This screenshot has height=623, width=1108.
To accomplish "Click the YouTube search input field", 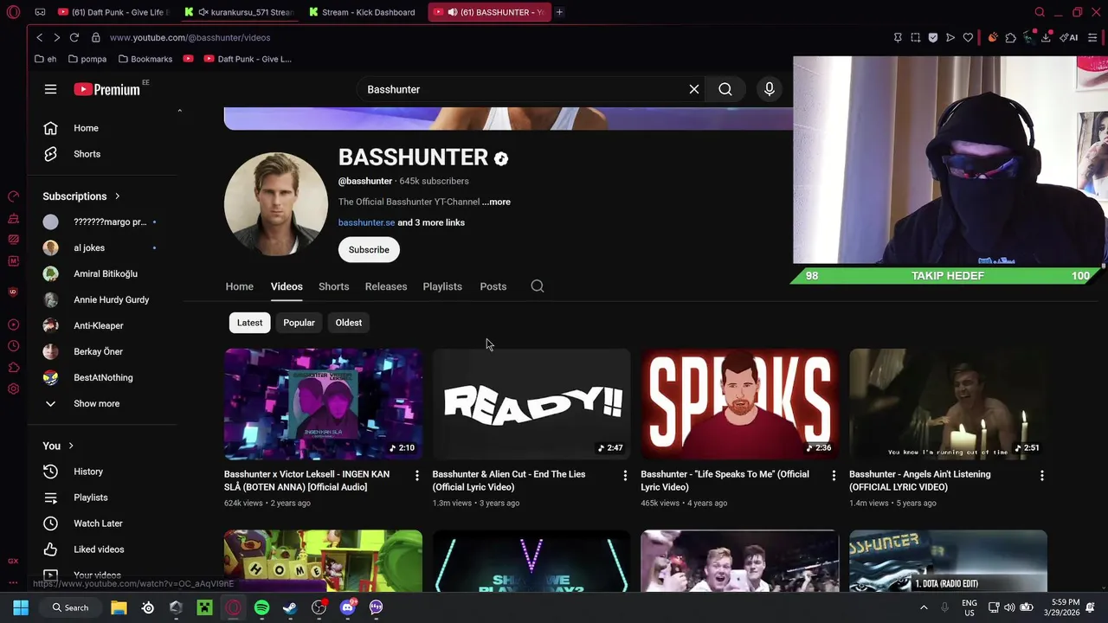I will pos(524,89).
